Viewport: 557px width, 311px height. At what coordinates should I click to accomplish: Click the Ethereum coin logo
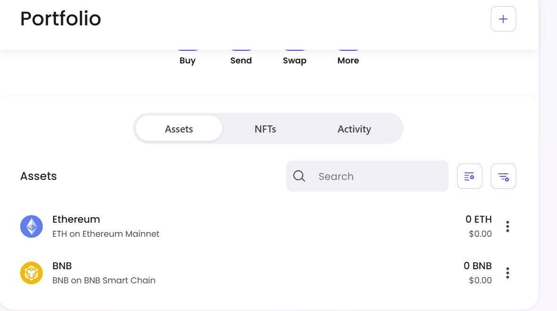tap(31, 226)
